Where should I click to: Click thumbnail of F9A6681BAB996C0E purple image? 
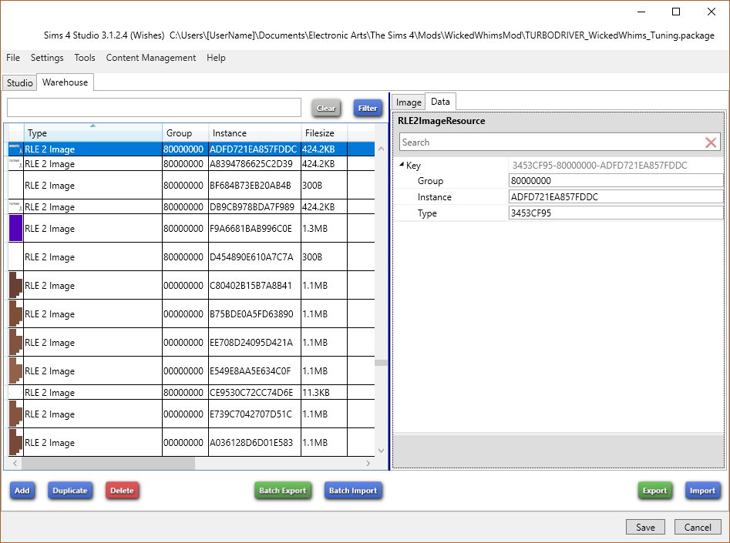[16, 228]
